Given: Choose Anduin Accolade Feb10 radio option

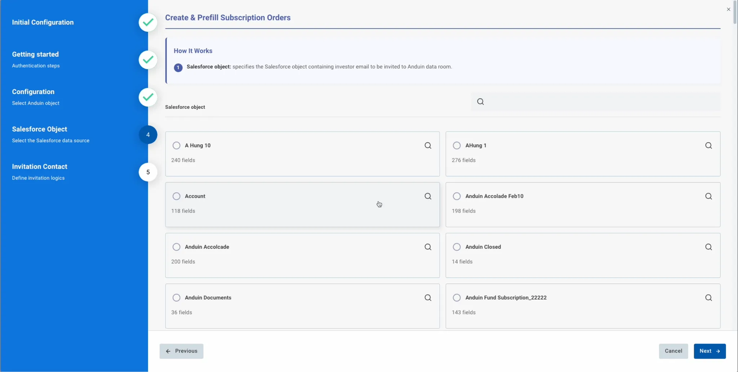Looking at the screenshot, I should pyautogui.click(x=457, y=196).
